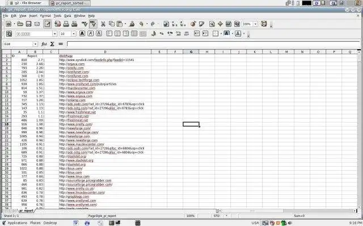Expand the Font Name dropdown
Image resolution: width=363 pixels, height=226 pixels.
tap(54, 34)
